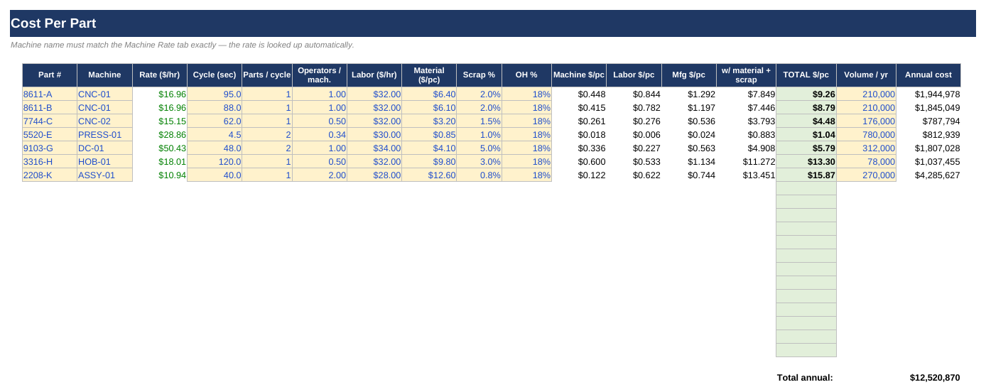986x392 pixels.
Task: Select the $9.26 total cell
Action: tap(806, 94)
